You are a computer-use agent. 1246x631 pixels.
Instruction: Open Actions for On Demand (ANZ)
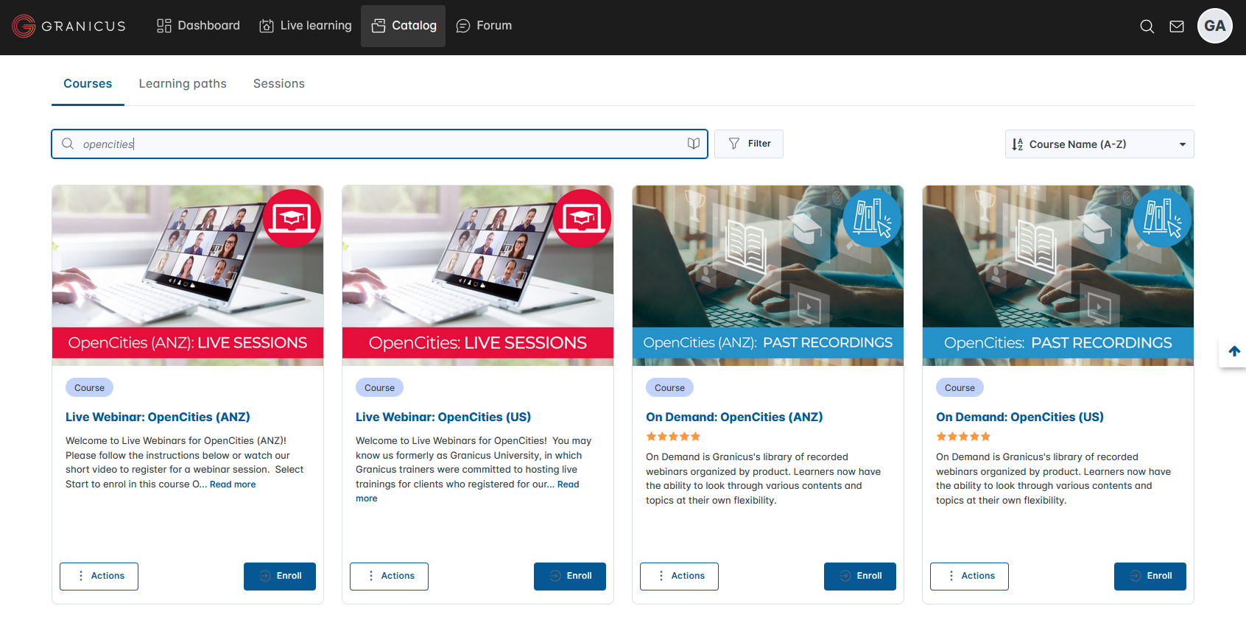(679, 577)
